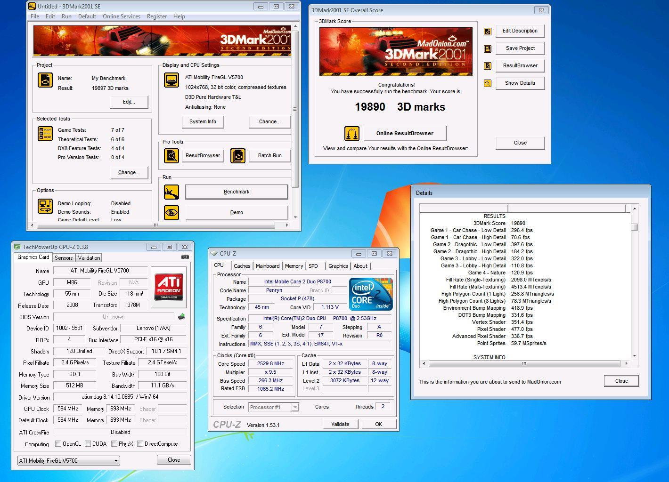This screenshot has width=669, height=482.
Task: Toggle the PhysX checkbox in GPU-Z
Action: 114,443
